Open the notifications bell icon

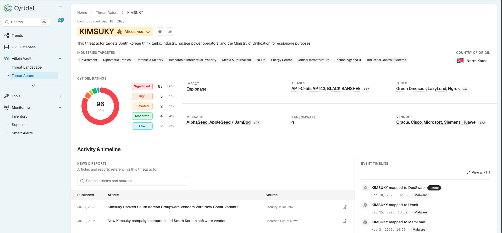[60, 22]
